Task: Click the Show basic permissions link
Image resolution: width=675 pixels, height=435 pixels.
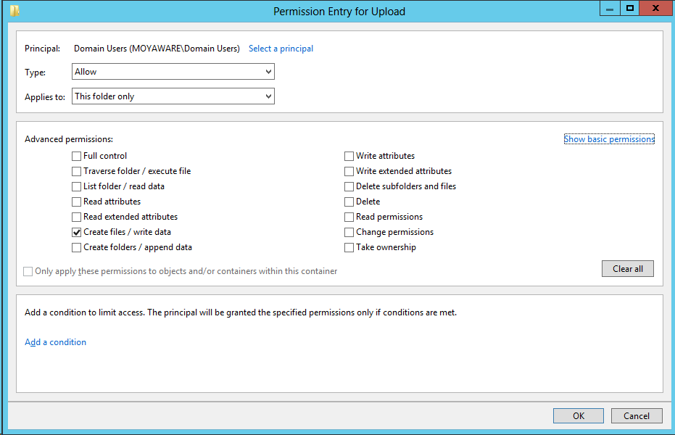Action: 608,138
